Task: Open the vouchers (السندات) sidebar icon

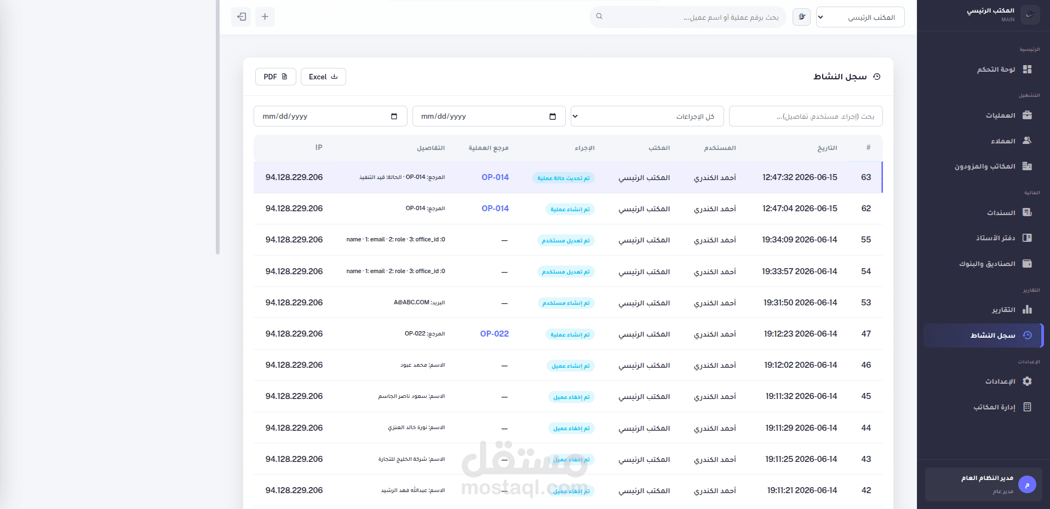Action: pyautogui.click(x=1027, y=212)
